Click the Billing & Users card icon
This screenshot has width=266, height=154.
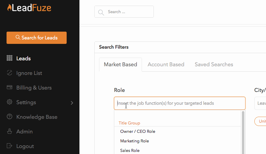tap(10, 87)
